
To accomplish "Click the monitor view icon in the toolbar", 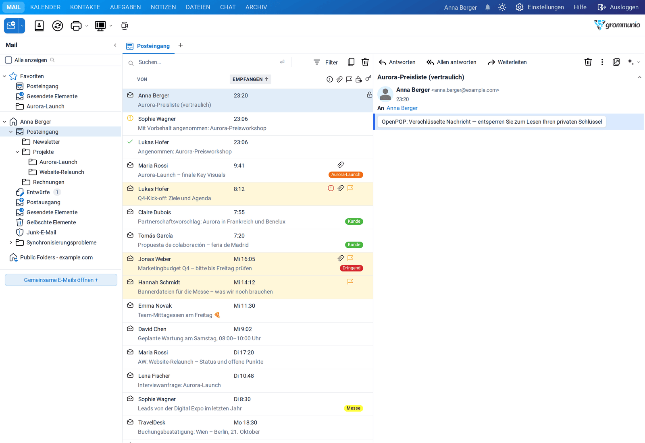I will (100, 26).
